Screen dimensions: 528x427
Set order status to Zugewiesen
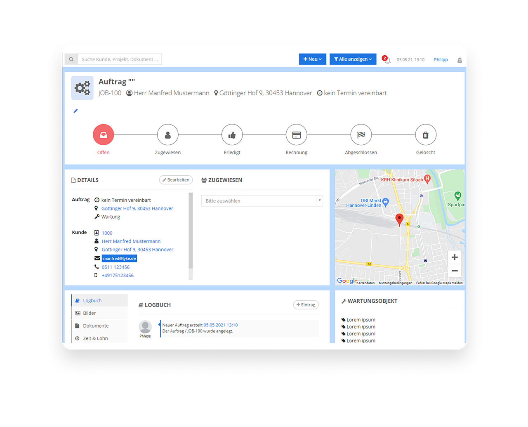click(167, 135)
